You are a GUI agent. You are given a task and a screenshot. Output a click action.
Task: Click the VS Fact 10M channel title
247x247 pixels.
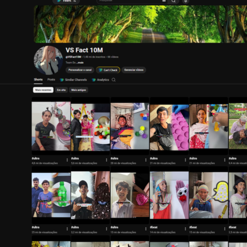pyautogui.click(x=84, y=50)
